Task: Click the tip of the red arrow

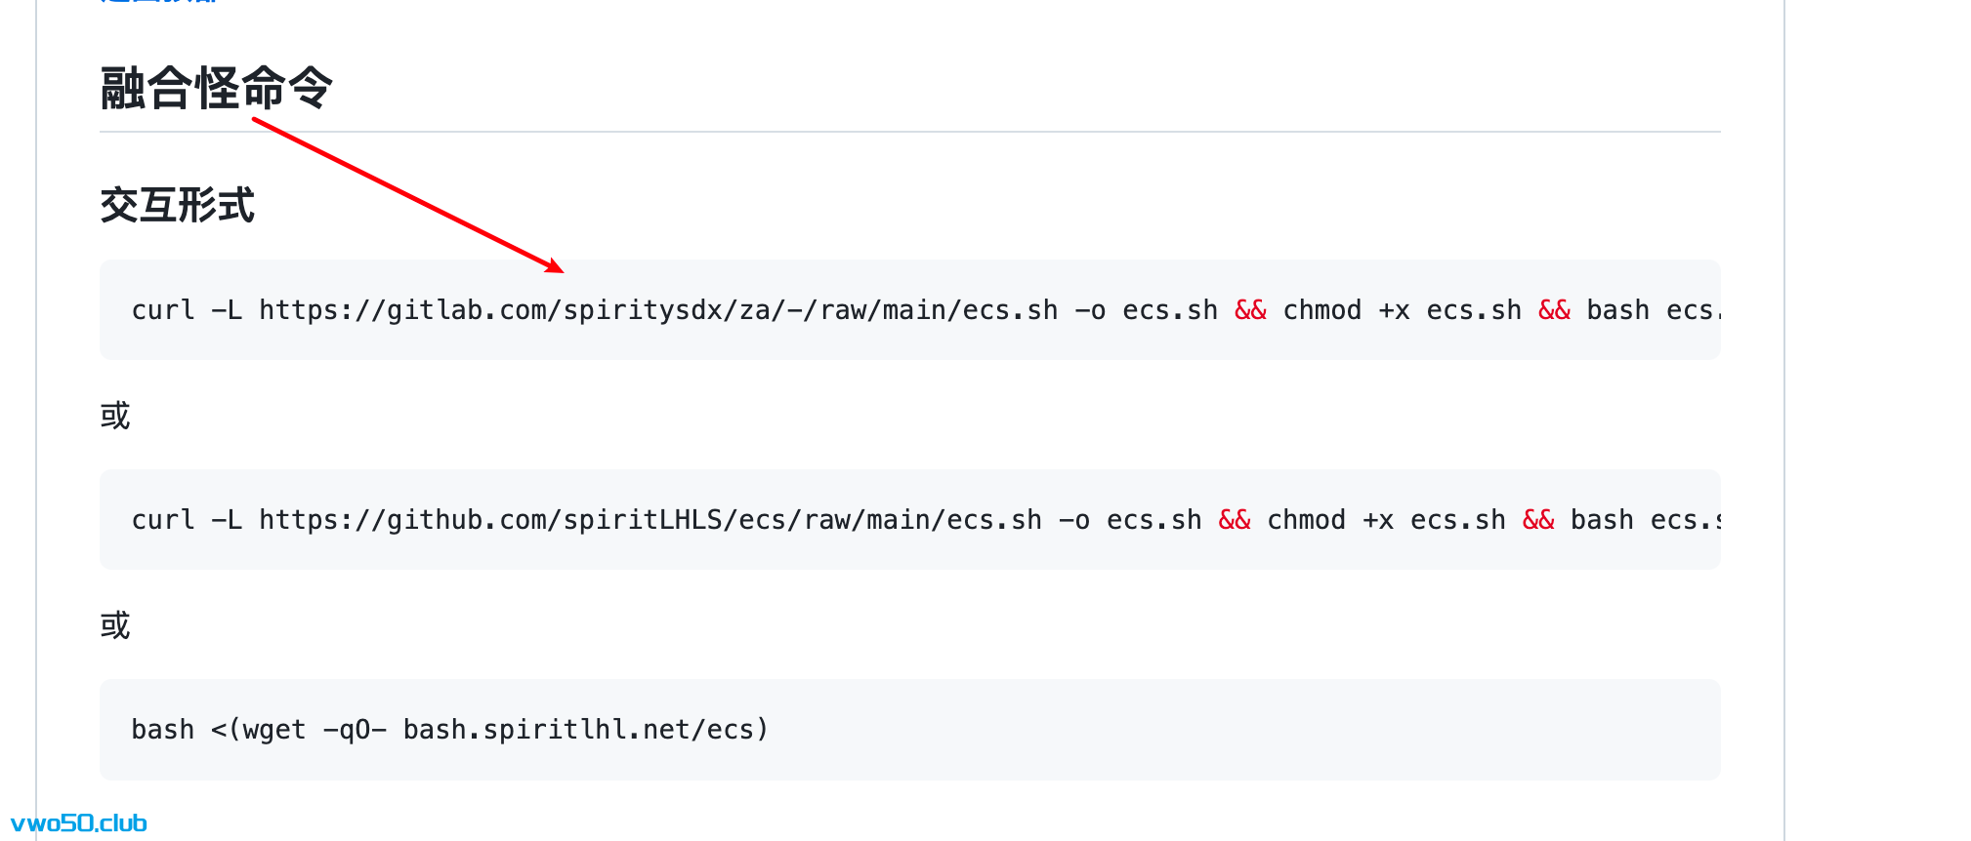Action: click(562, 270)
